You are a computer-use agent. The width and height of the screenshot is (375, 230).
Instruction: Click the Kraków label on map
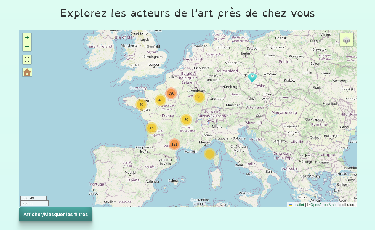coord(290,80)
